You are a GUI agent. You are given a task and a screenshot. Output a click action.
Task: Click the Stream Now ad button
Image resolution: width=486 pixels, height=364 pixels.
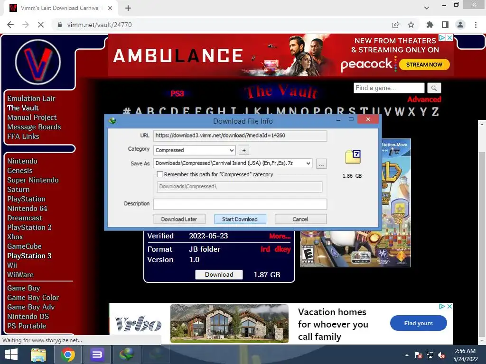pos(424,64)
